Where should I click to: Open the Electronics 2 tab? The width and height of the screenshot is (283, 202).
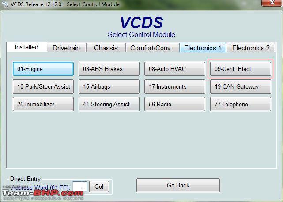click(251, 48)
